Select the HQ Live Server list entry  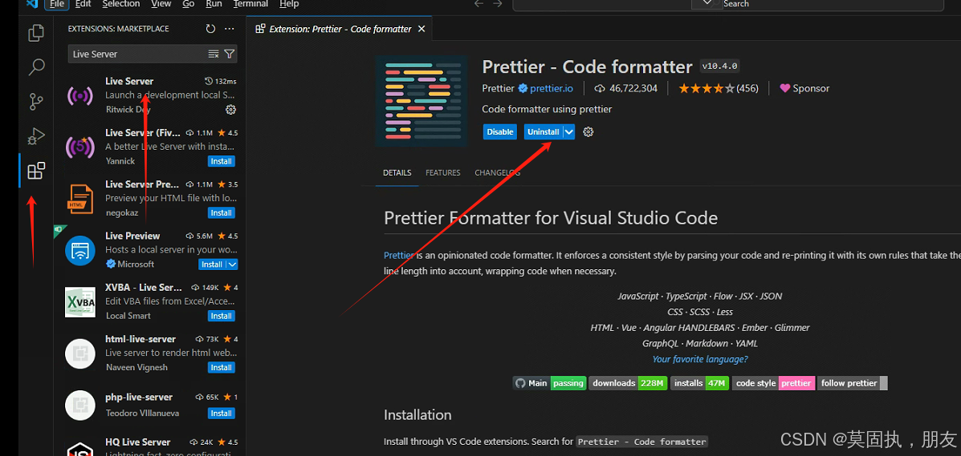149,446
